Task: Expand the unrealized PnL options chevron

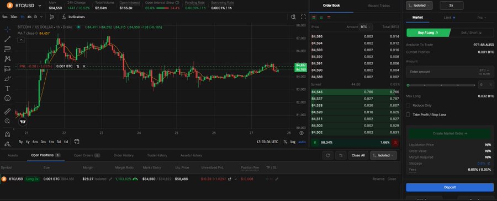Action: (x=235, y=179)
